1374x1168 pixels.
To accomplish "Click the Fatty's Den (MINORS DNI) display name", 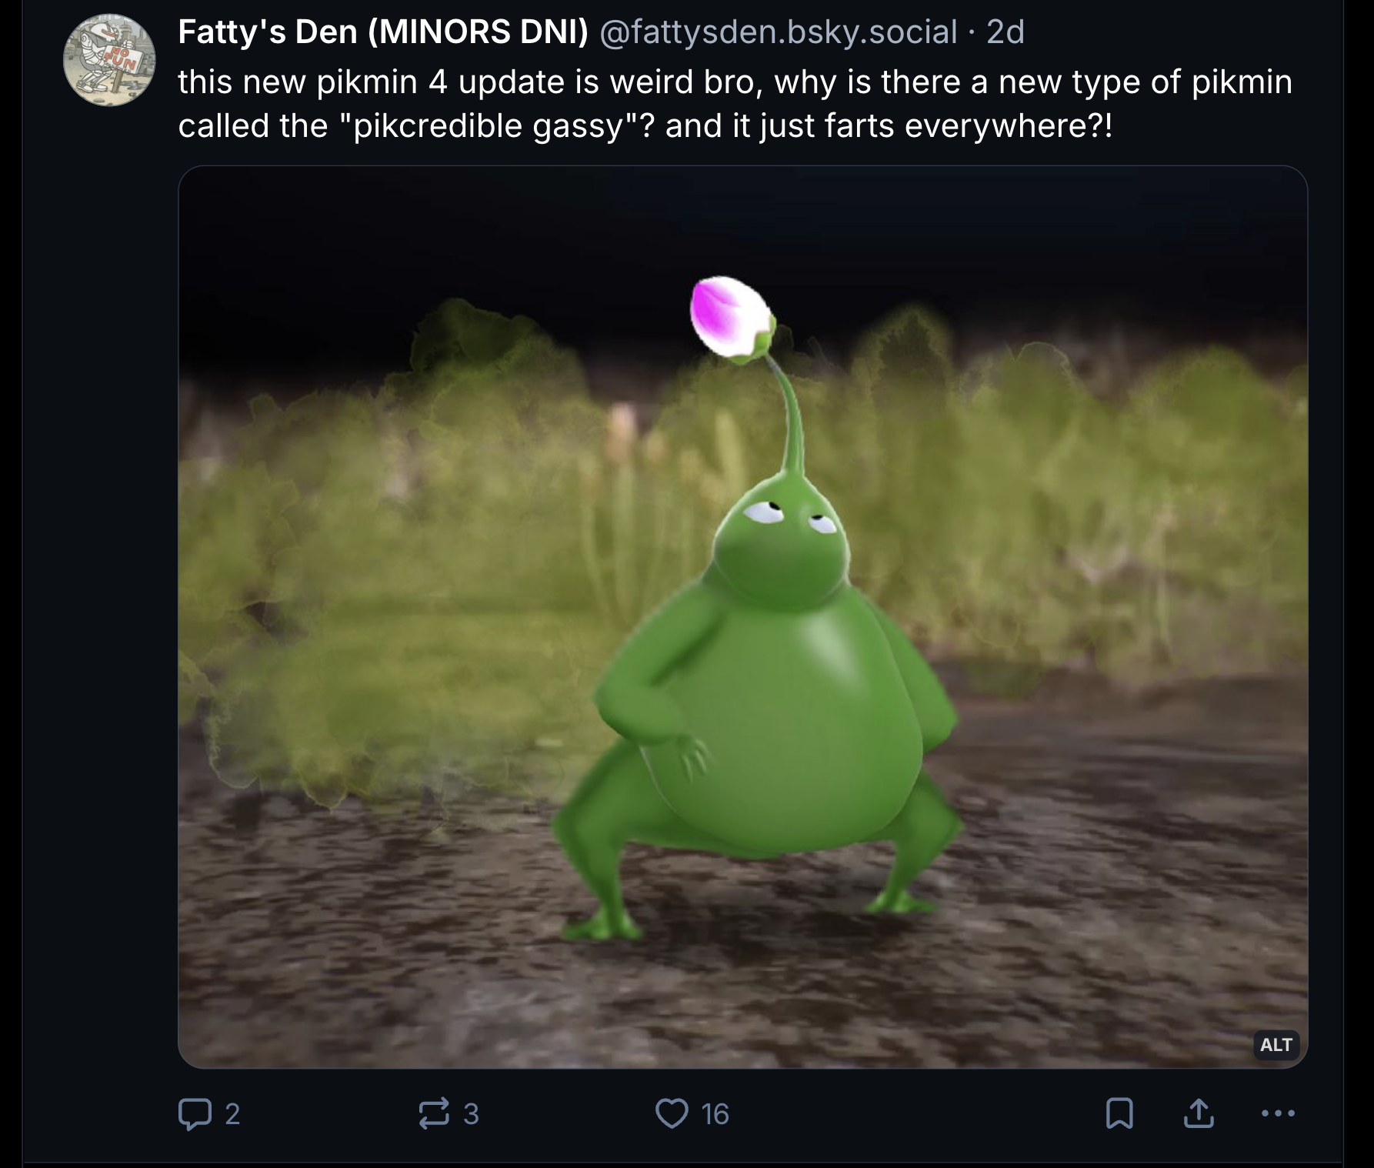I will [x=382, y=32].
